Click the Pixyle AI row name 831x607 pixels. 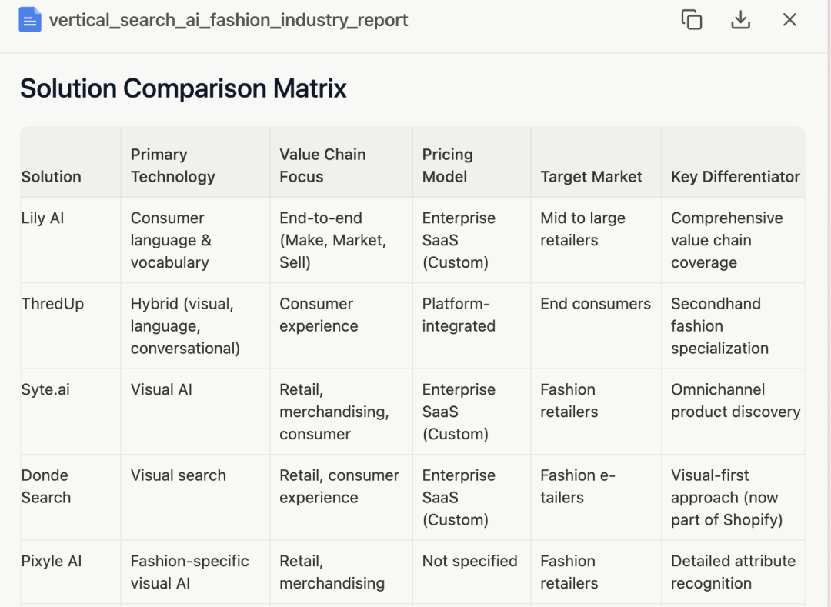tap(52, 561)
